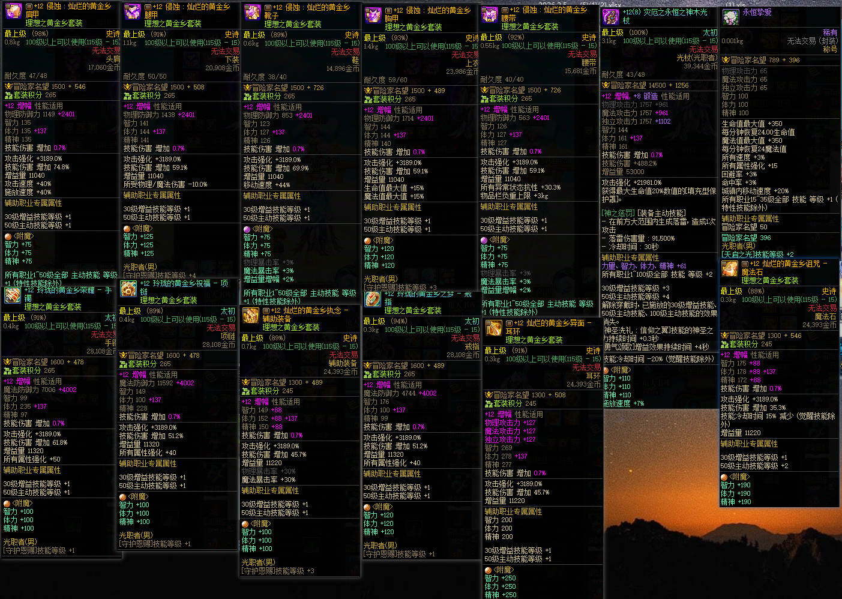
Task: Click the boots 靴子 item icon
Action: pos(252,13)
